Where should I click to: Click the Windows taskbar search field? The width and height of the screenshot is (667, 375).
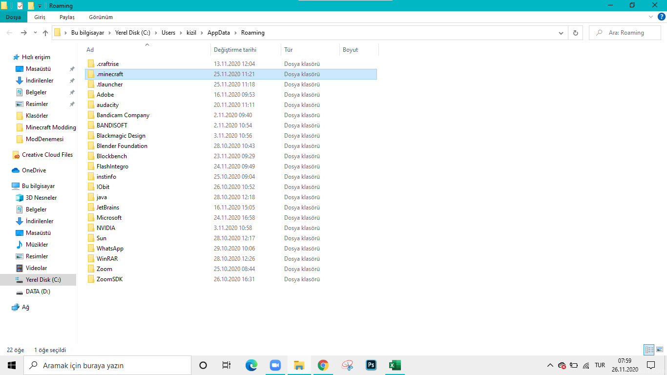(x=107, y=365)
